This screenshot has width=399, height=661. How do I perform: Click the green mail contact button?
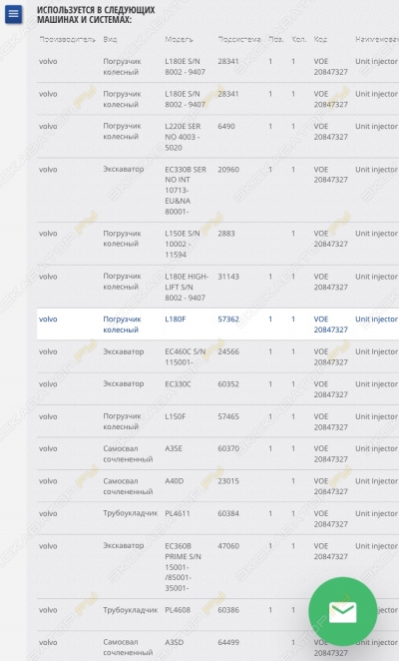(x=342, y=611)
